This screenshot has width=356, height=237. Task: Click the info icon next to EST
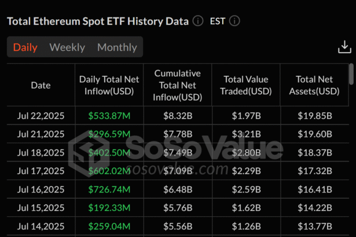(x=234, y=21)
